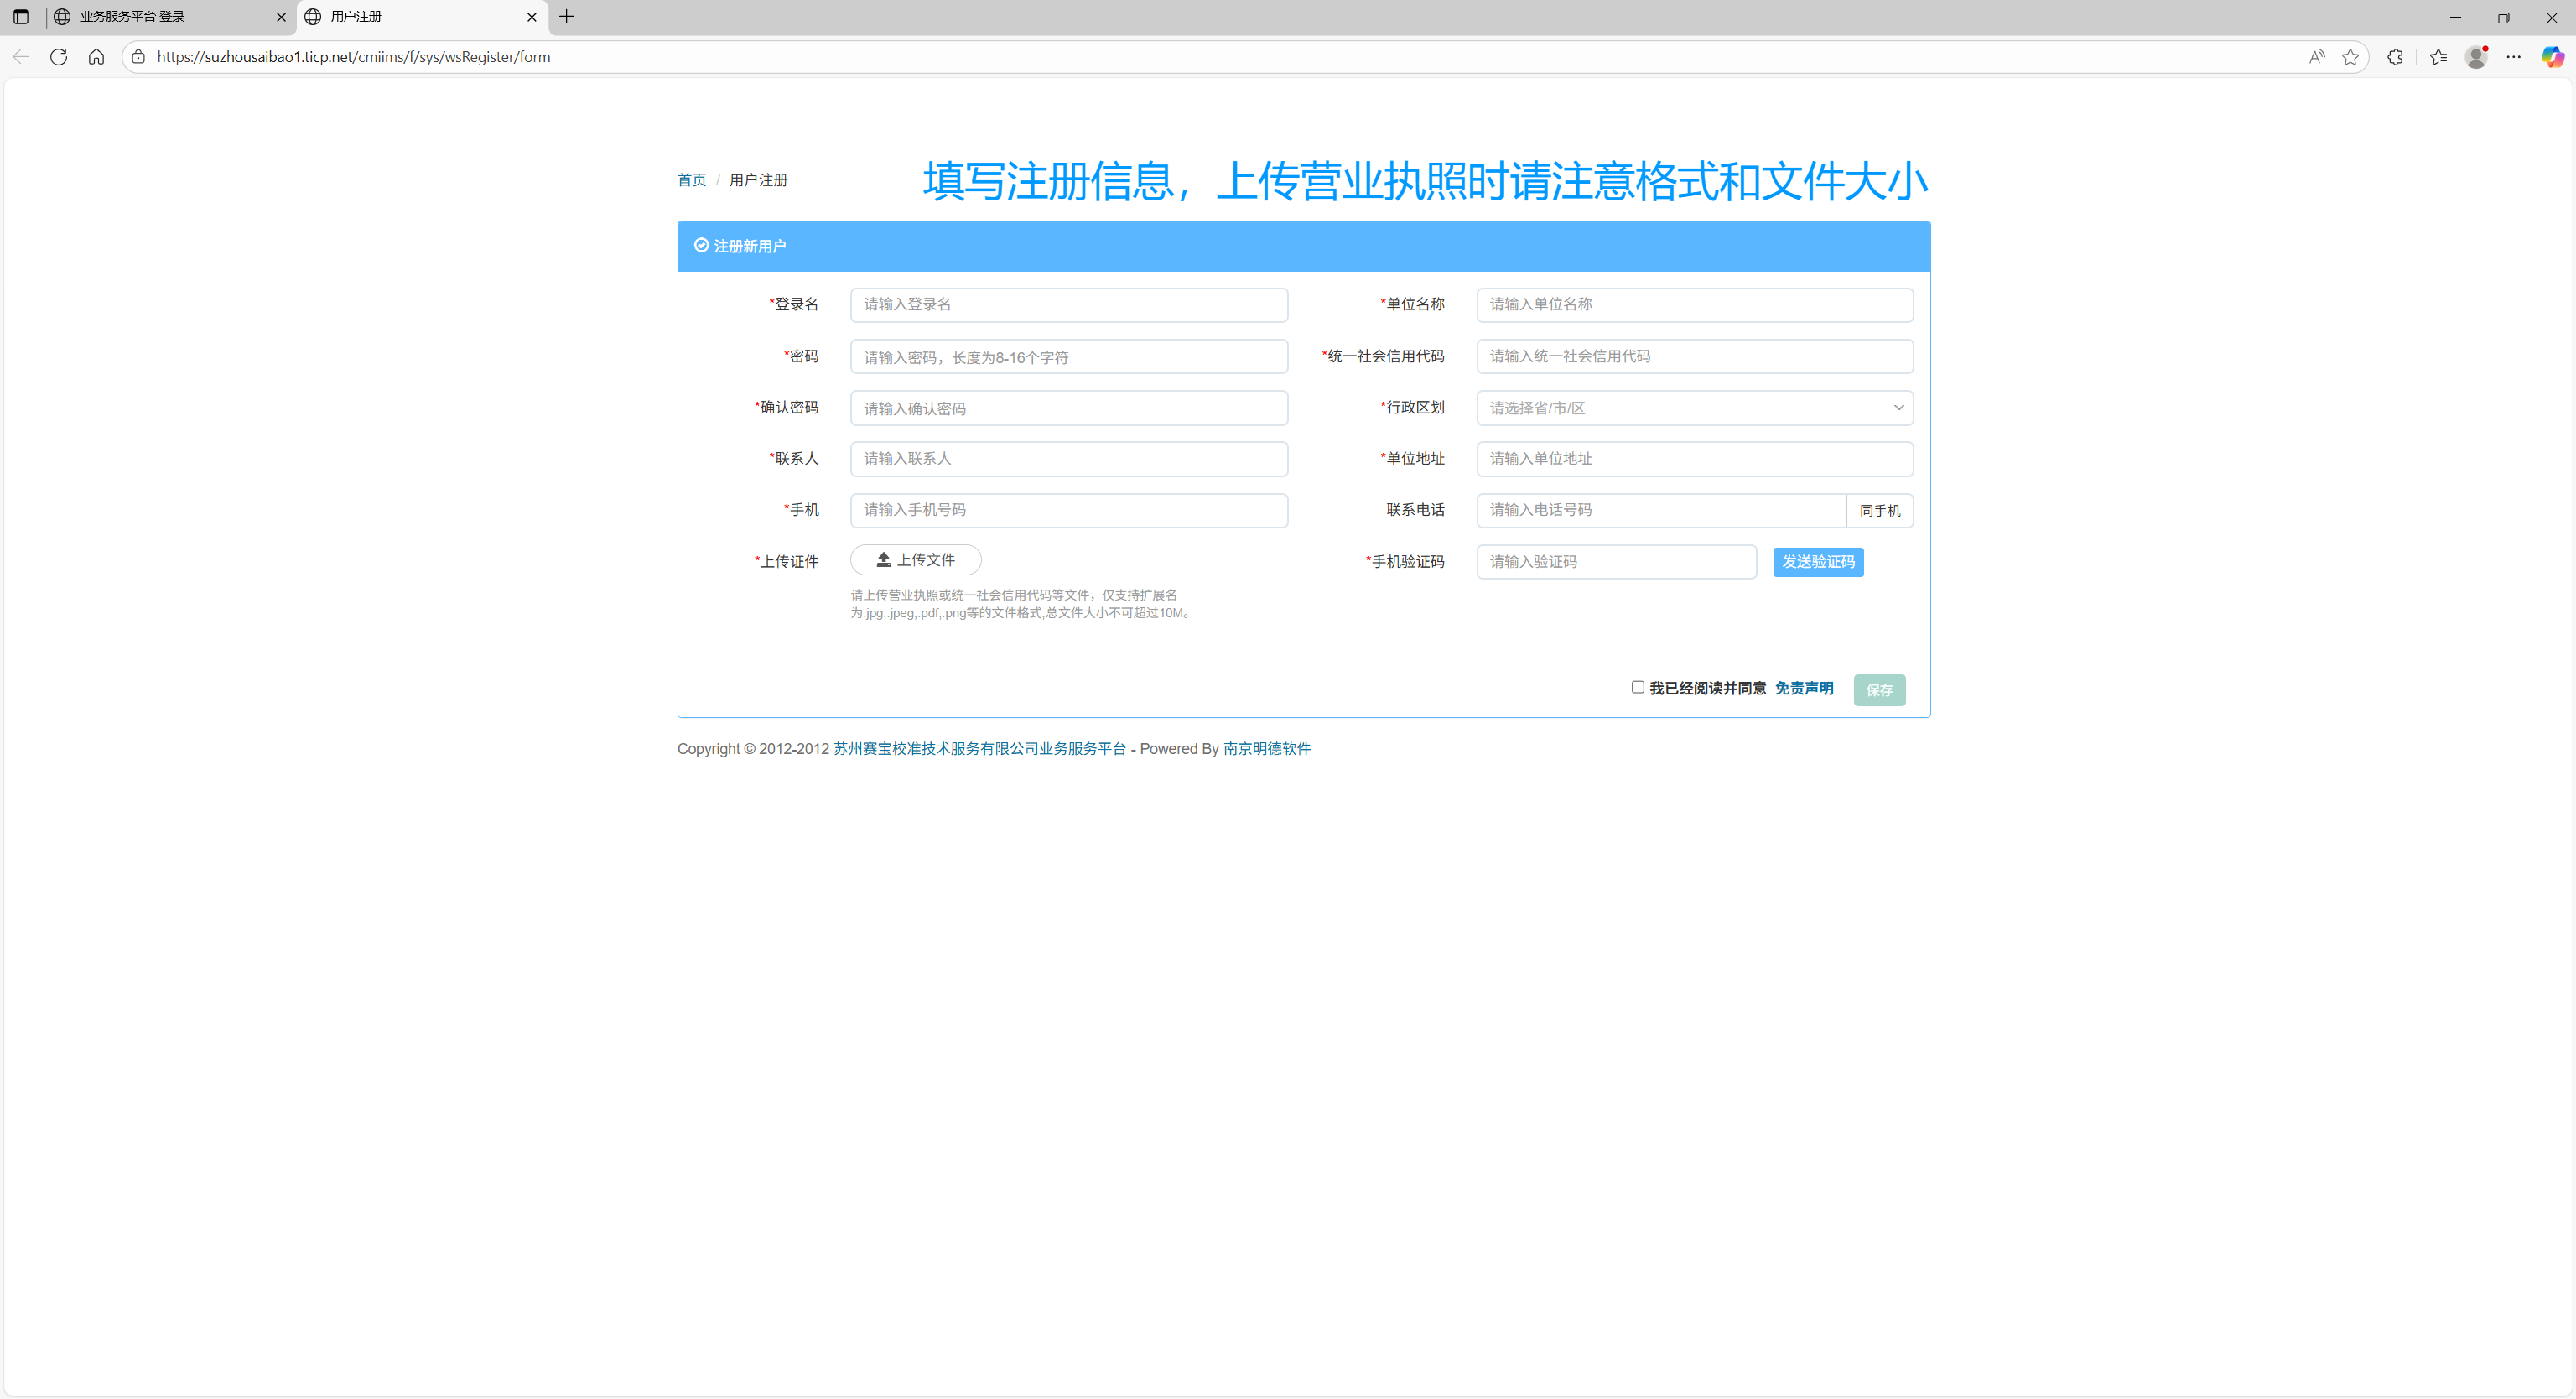Open the Copilot sidebar icon
2576x1399 pixels.
[2552, 57]
